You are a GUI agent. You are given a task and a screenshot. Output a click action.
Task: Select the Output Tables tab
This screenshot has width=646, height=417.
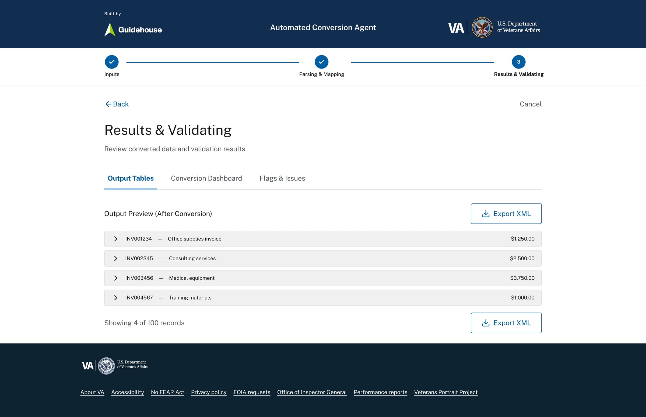pos(131,178)
